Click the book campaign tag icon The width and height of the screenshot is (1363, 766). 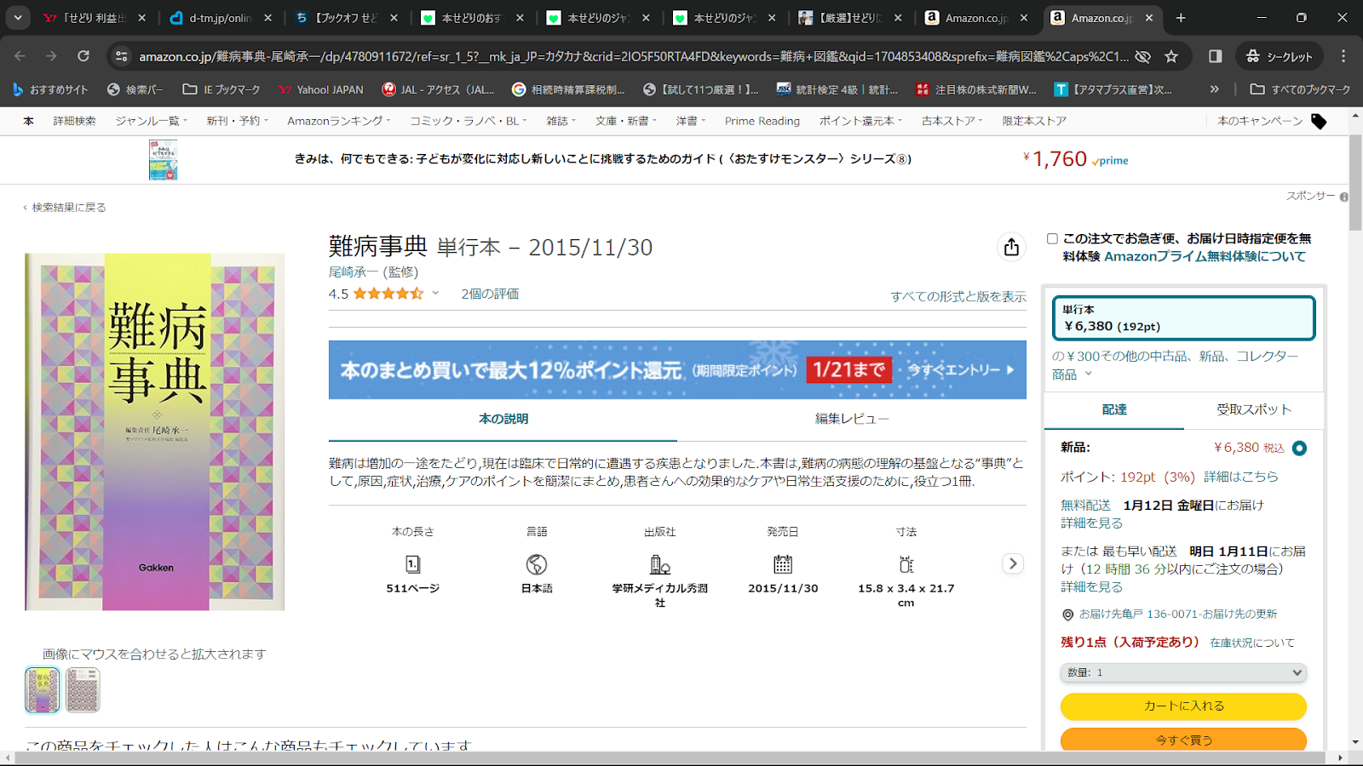1319,122
